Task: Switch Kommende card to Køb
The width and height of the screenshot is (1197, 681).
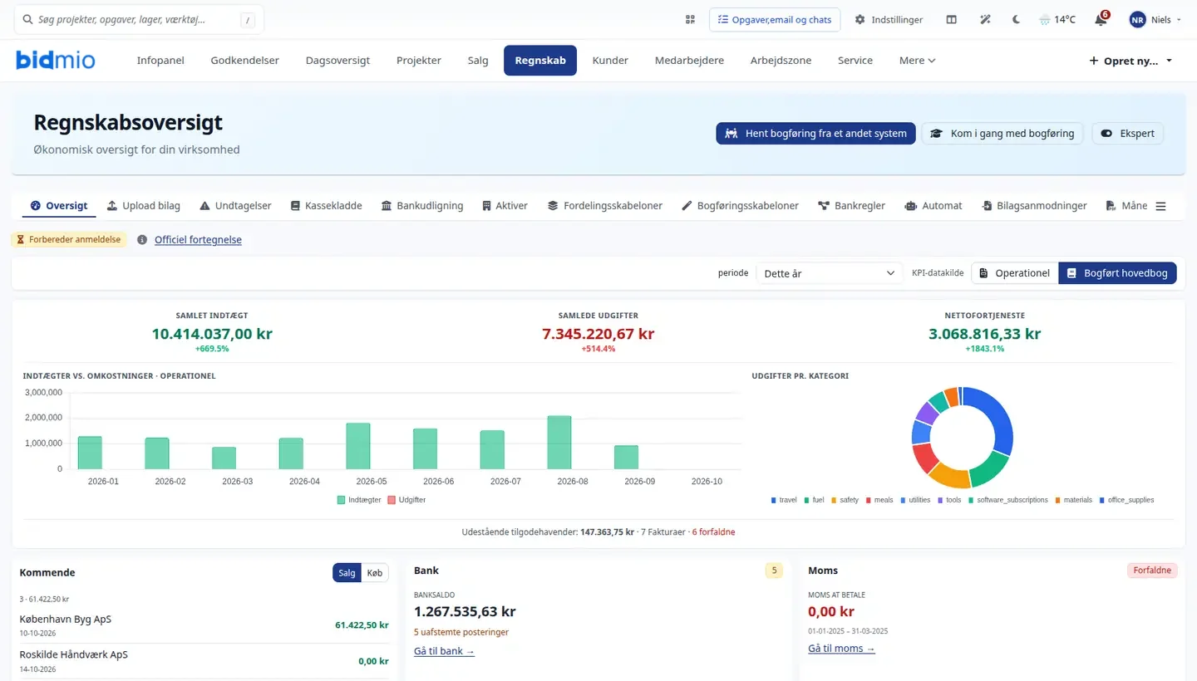Action: point(375,573)
